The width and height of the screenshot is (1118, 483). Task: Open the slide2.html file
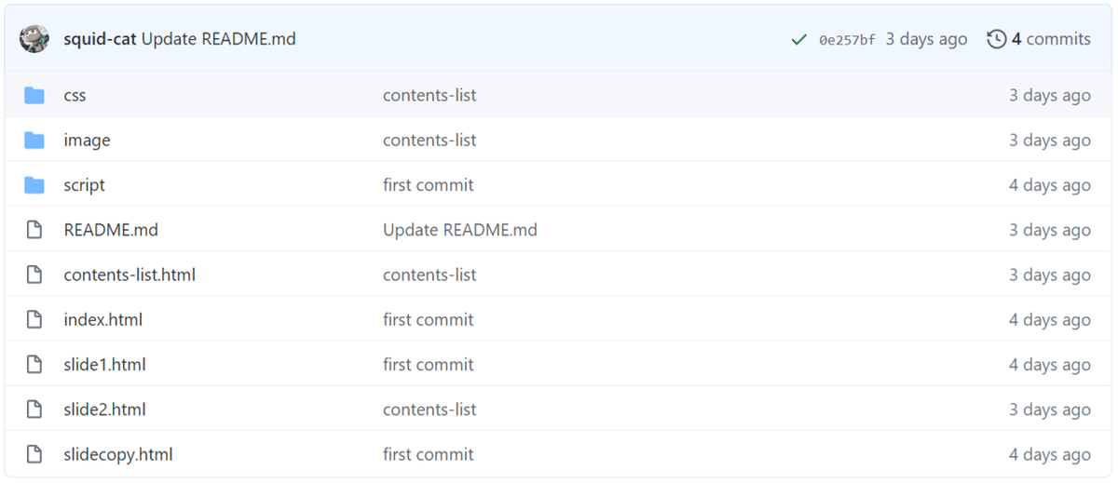pyautogui.click(x=104, y=409)
